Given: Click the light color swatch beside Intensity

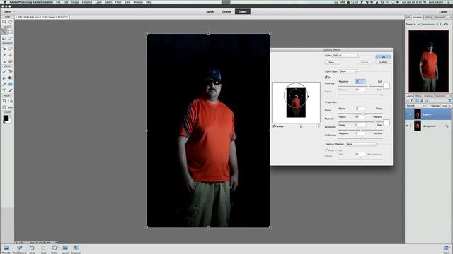Looking at the screenshot, I should tap(386, 85).
